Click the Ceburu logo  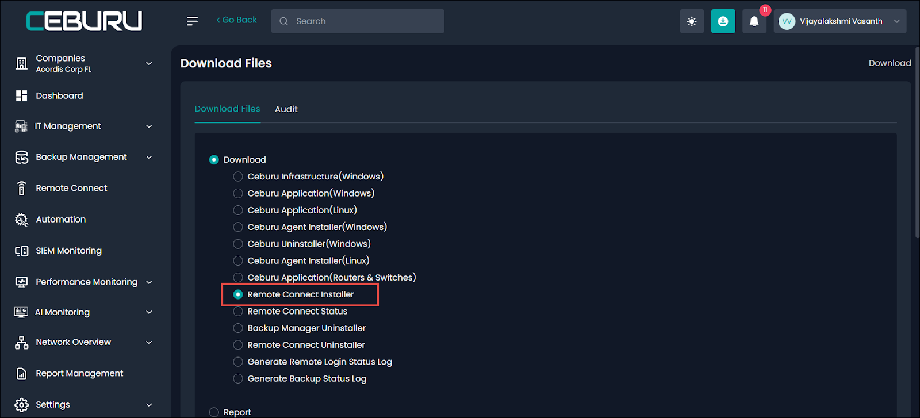tap(84, 21)
